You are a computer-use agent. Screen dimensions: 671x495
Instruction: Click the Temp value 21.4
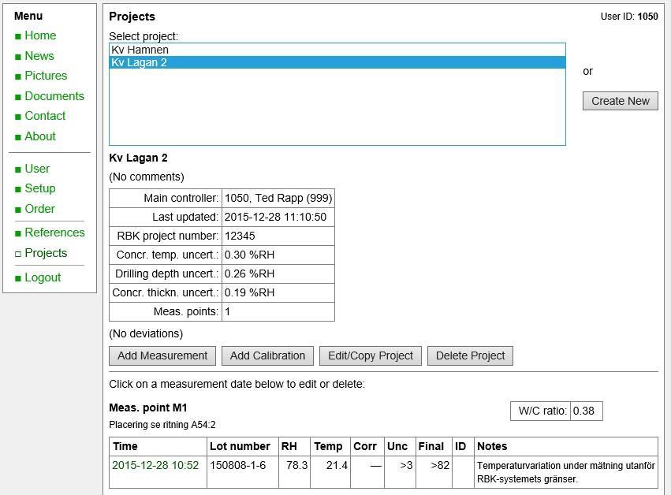click(337, 465)
